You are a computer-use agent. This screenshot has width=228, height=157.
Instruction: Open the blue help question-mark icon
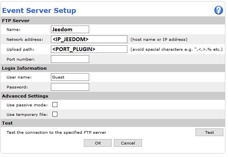point(218,10)
